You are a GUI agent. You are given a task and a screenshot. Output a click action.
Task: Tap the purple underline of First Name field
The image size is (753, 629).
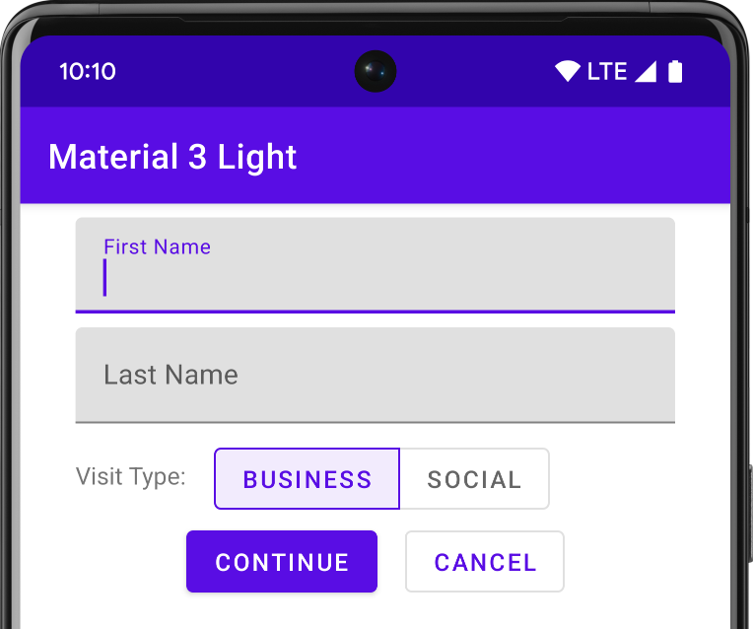point(375,312)
